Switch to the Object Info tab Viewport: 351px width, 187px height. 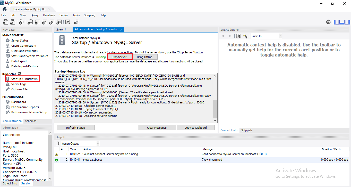[10, 183]
